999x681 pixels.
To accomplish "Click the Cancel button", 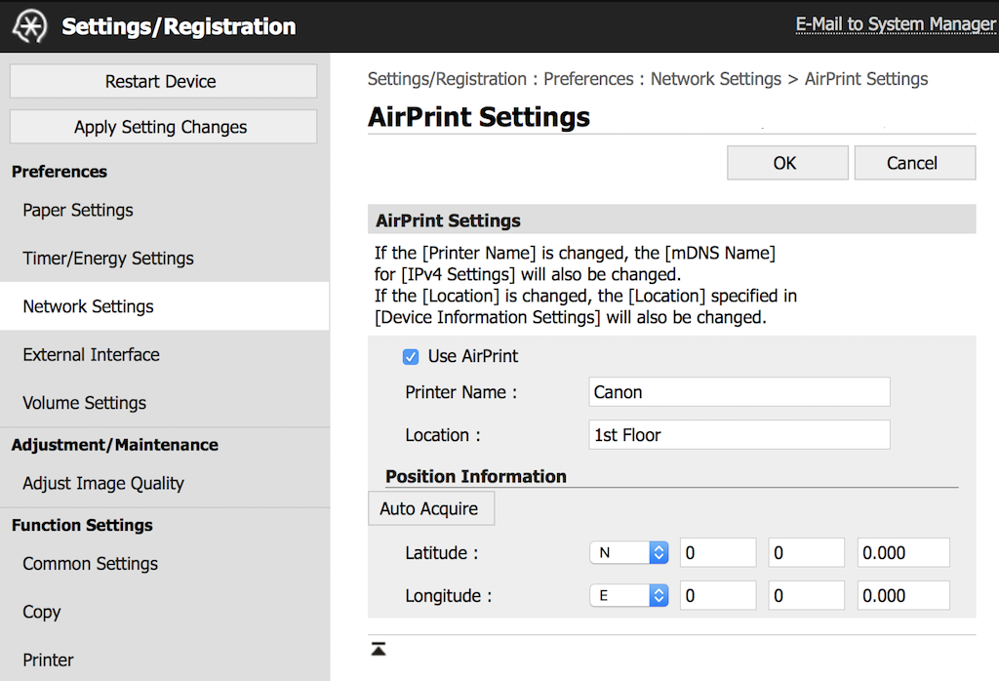I will 915,163.
